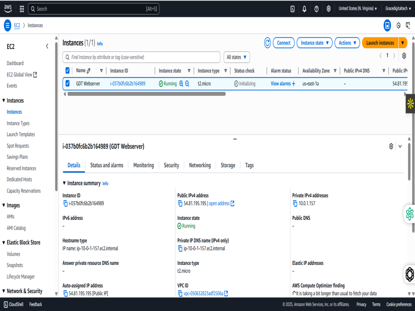The height and width of the screenshot is (311, 415).
Task: Open the Actions dropdown
Action: click(x=347, y=43)
